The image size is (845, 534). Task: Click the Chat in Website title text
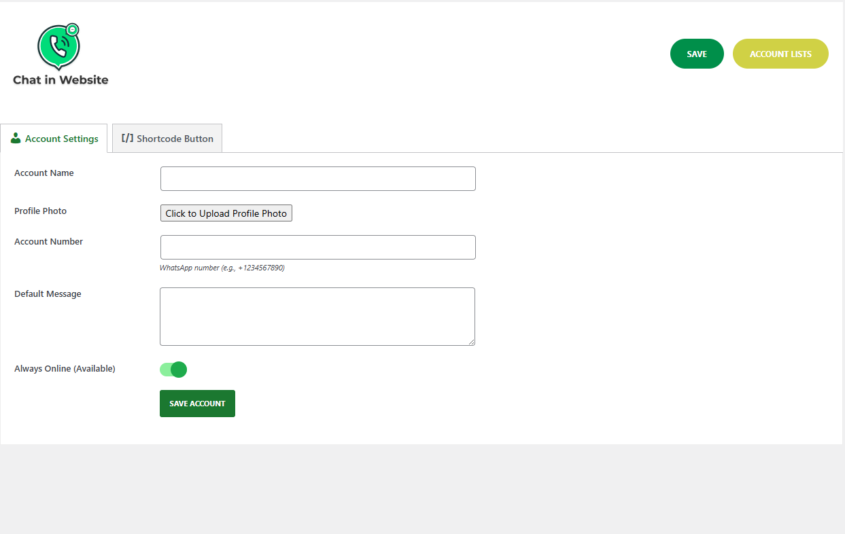point(61,80)
